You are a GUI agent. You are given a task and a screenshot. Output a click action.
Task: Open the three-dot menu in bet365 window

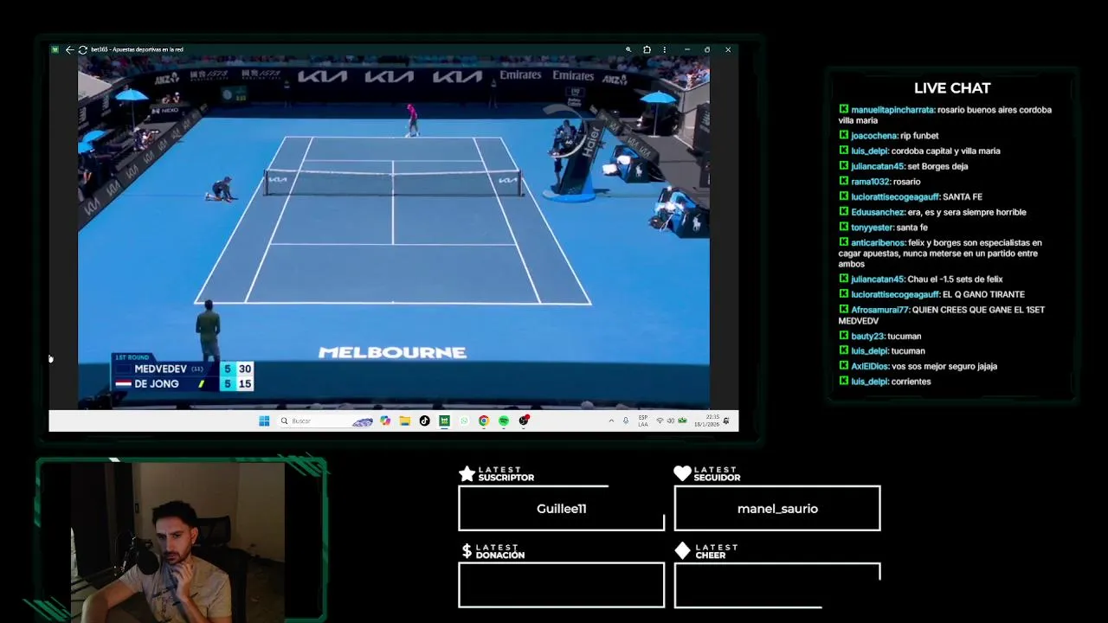[665, 49]
